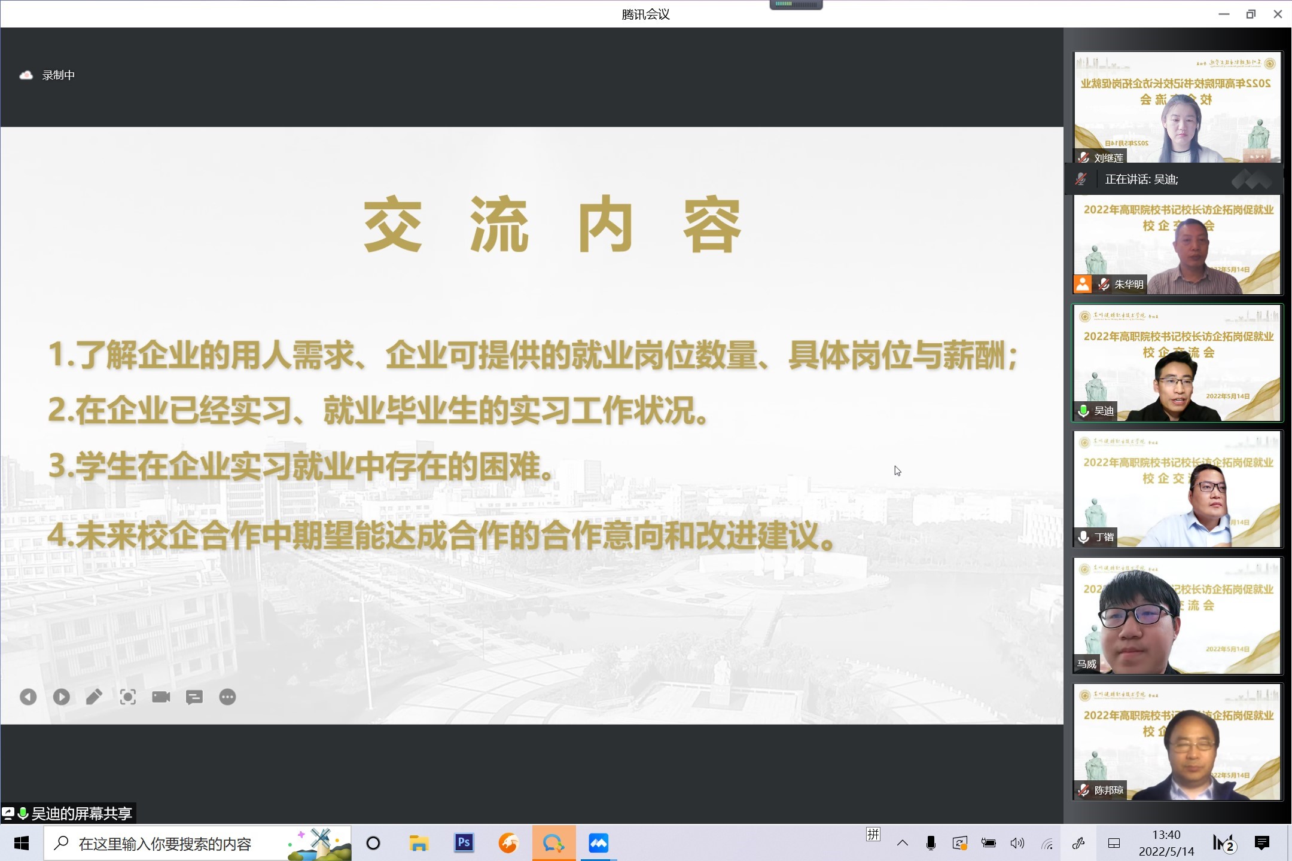The width and height of the screenshot is (1292, 861).
Task: Select the pen annotation tool
Action: pos(95,697)
